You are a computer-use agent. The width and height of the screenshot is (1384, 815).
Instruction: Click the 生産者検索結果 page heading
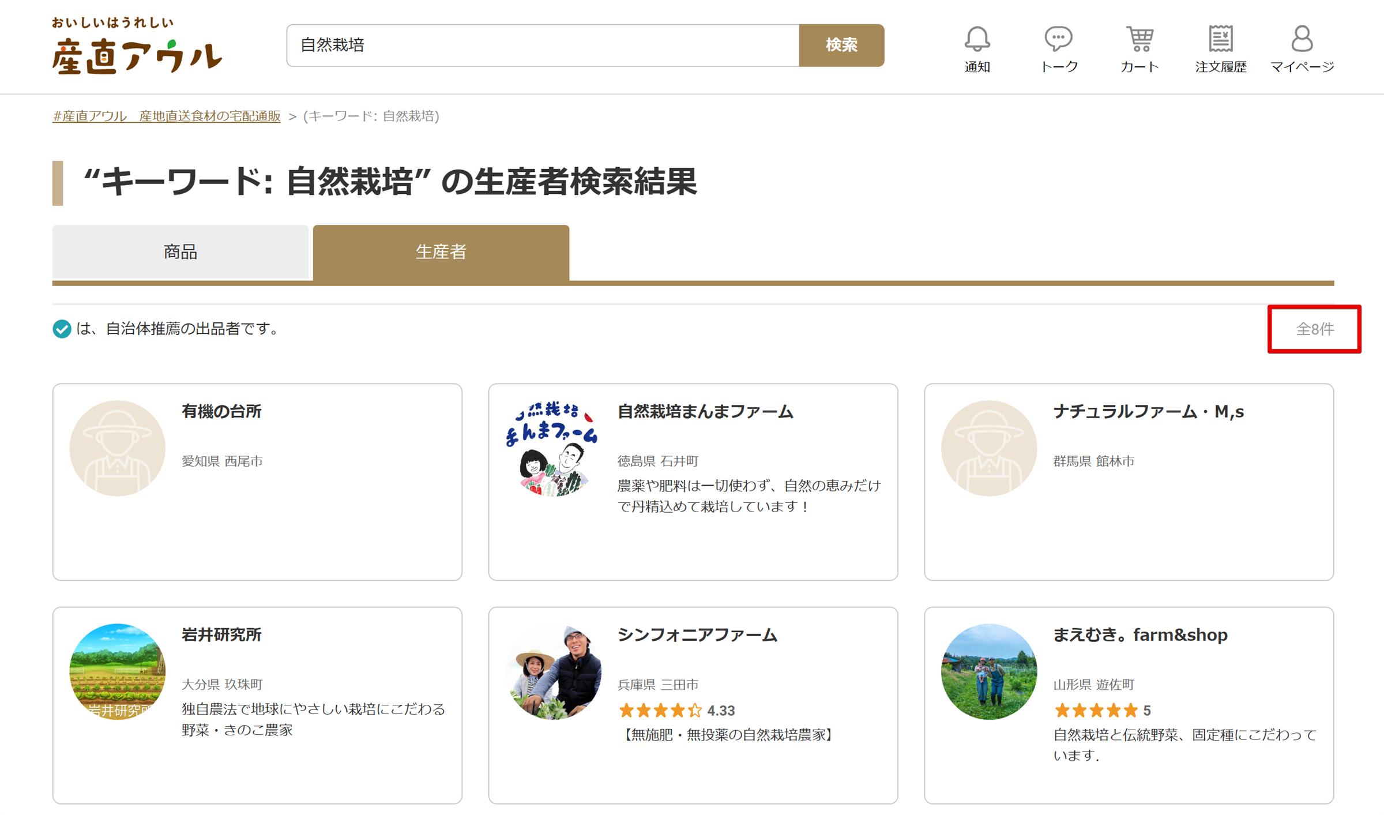(390, 182)
